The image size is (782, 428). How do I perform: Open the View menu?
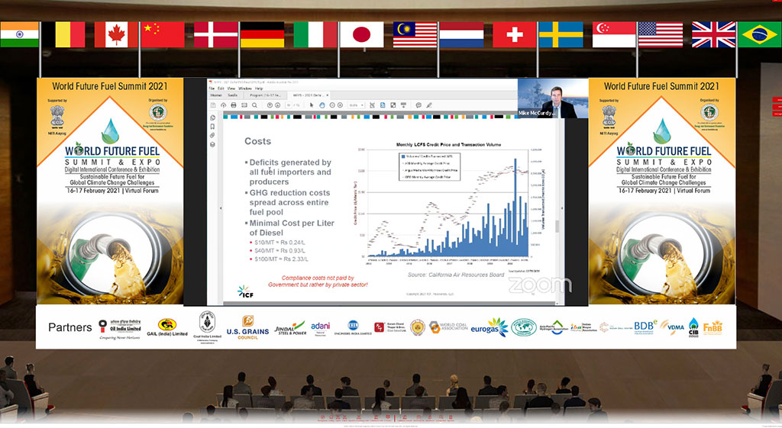(231, 88)
